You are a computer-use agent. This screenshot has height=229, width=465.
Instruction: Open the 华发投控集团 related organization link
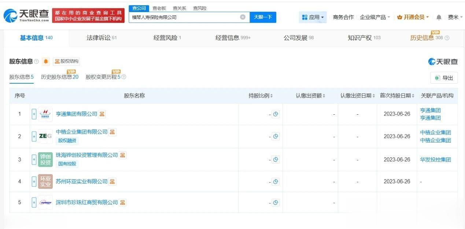click(x=435, y=160)
